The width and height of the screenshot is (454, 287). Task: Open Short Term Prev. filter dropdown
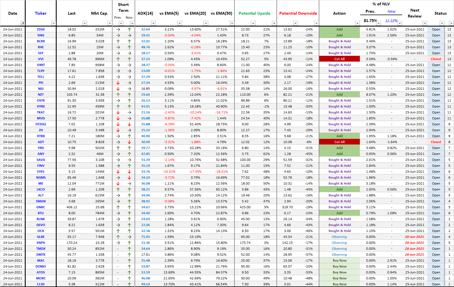pyautogui.click(x=121, y=23)
